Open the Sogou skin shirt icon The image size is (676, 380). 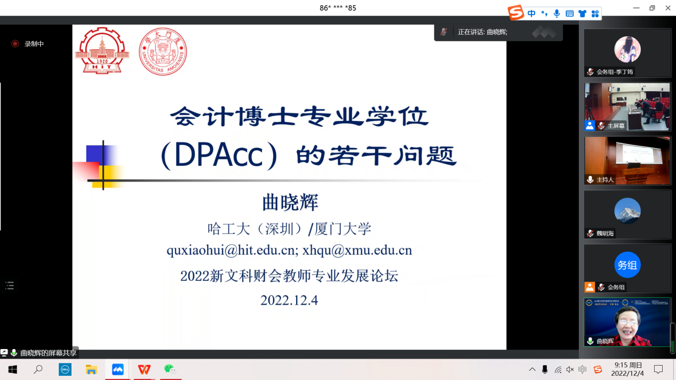click(x=582, y=14)
